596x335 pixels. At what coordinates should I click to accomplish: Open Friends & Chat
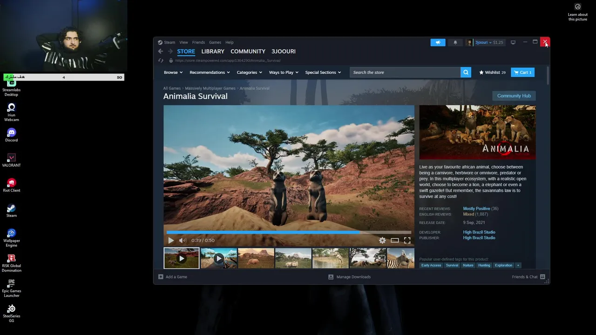[528, 277]
